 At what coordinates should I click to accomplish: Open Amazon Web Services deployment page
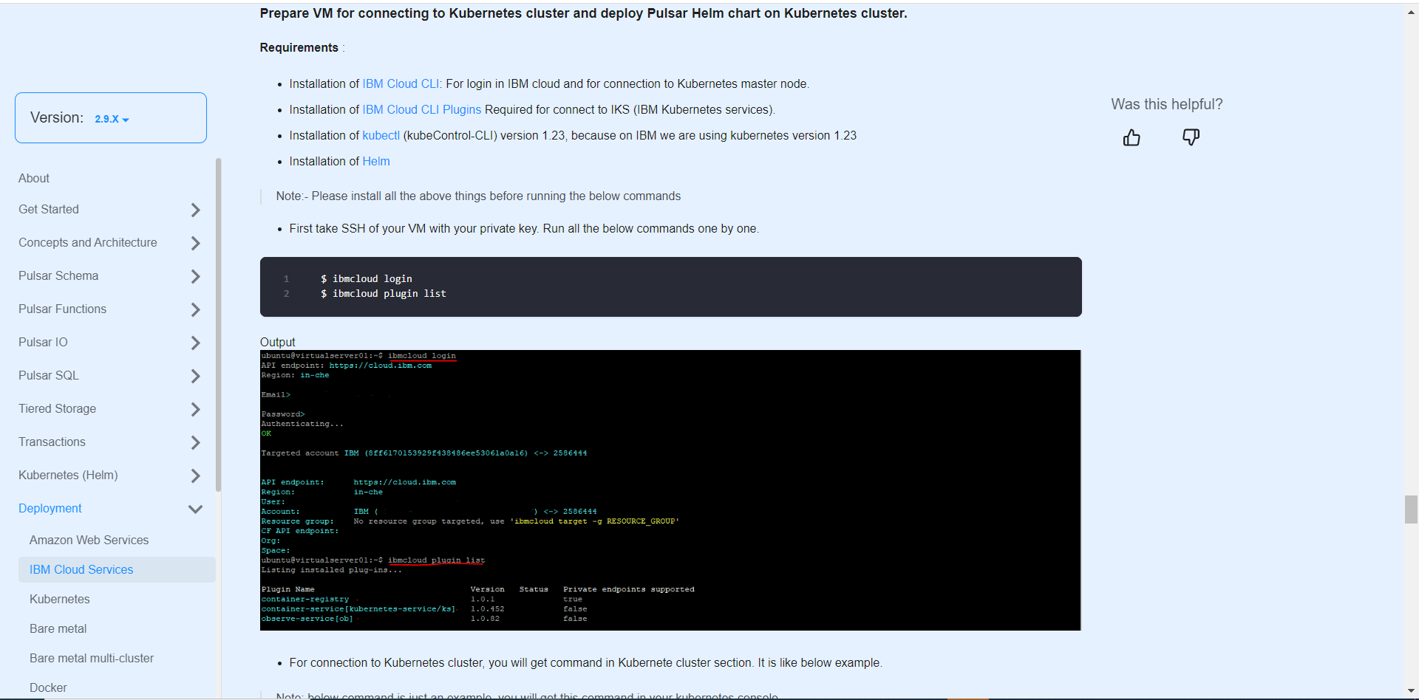[x=89, y=540]
